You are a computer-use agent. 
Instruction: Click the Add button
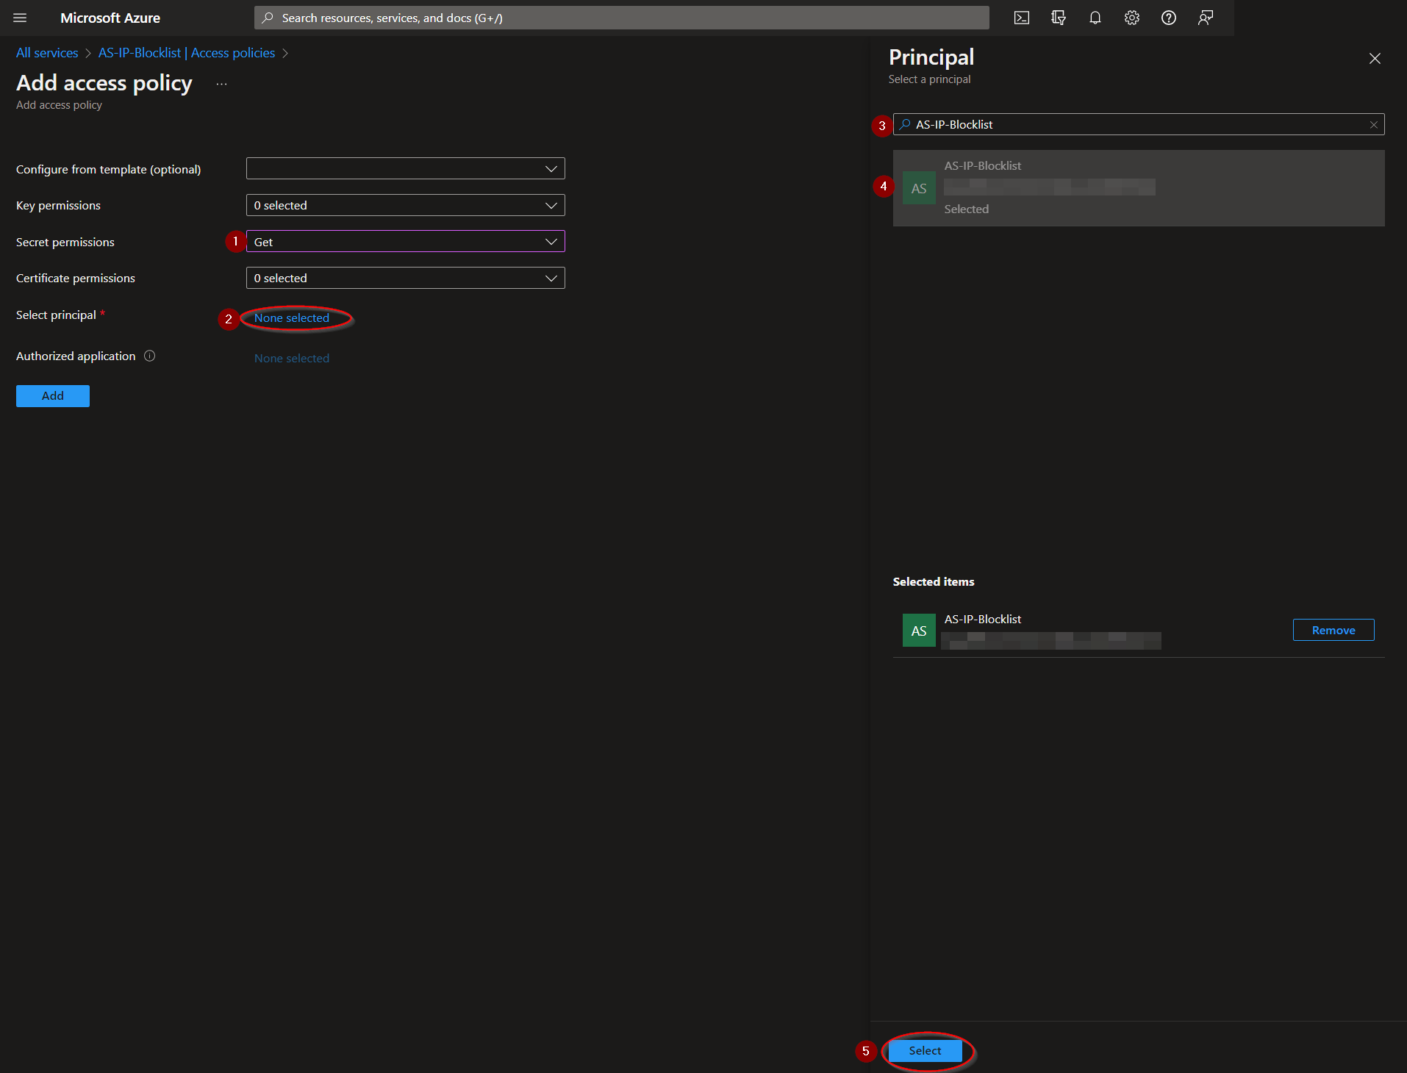53,396
